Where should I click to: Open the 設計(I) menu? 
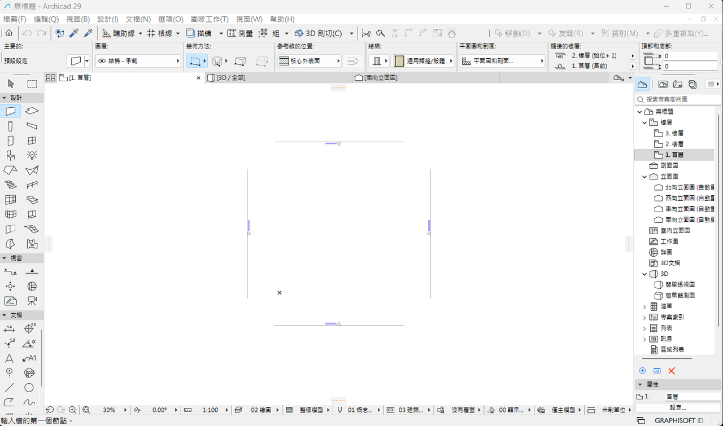click(x=108, y=19)
